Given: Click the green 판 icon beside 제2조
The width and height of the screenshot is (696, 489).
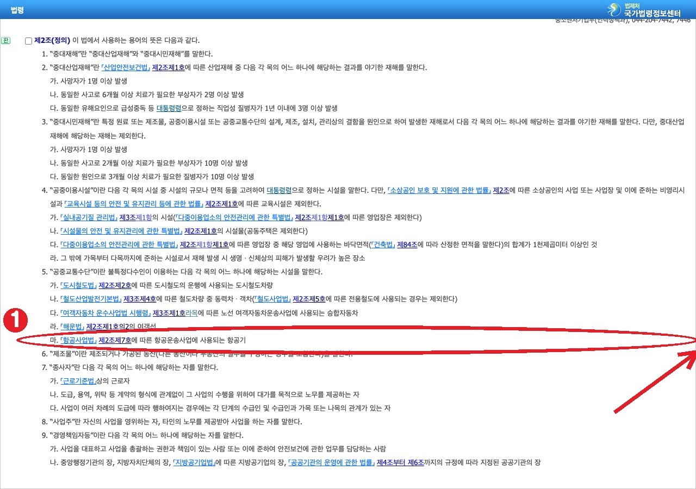Looking at the screenshot, I should coord(6,40).
